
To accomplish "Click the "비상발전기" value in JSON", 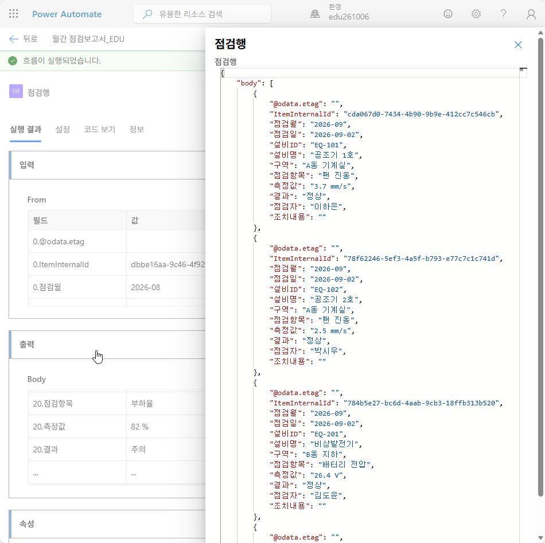I will tap(334, 444).
